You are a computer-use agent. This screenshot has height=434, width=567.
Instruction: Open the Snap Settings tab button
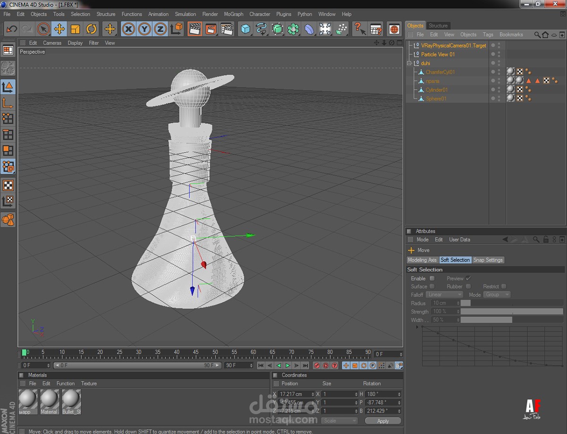click(488, 260)
